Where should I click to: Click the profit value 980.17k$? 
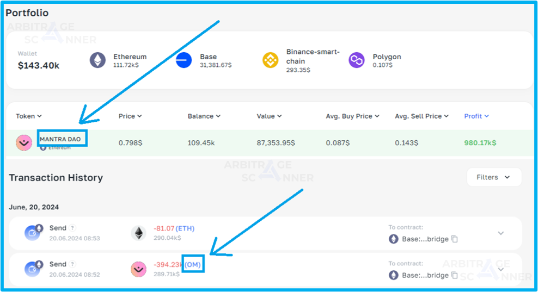point(480,143)
